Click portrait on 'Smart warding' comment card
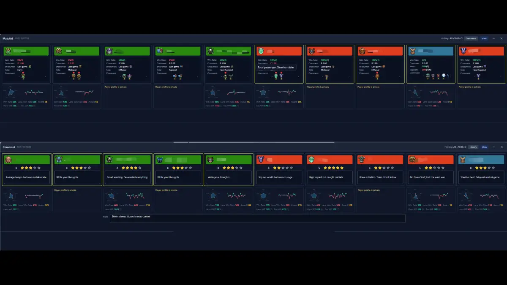This screenshot has height=285, width=507. click(x=109, y=160)
